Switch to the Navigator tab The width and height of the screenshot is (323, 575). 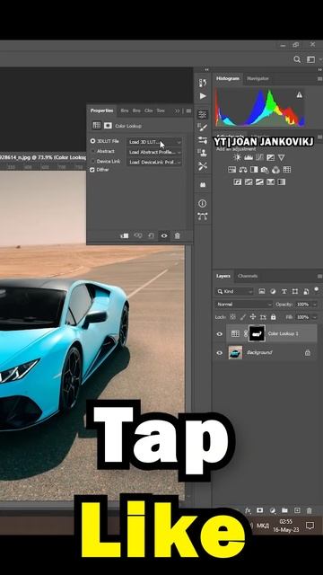258,78
